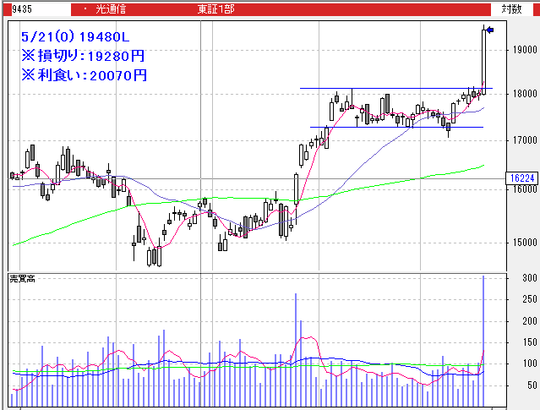
Task: Select the 利食い 20070円 take-profit annotation
Action: 85,75
